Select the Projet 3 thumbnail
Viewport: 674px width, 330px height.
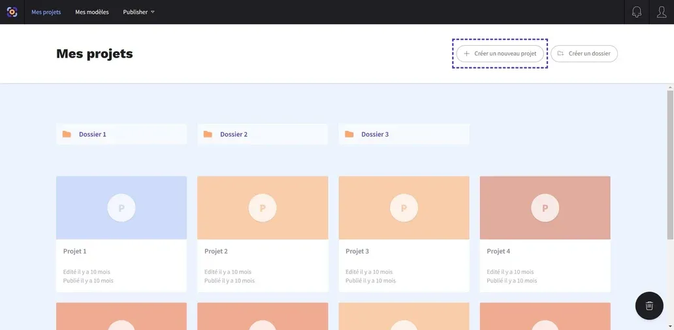(x=404, y=208)
